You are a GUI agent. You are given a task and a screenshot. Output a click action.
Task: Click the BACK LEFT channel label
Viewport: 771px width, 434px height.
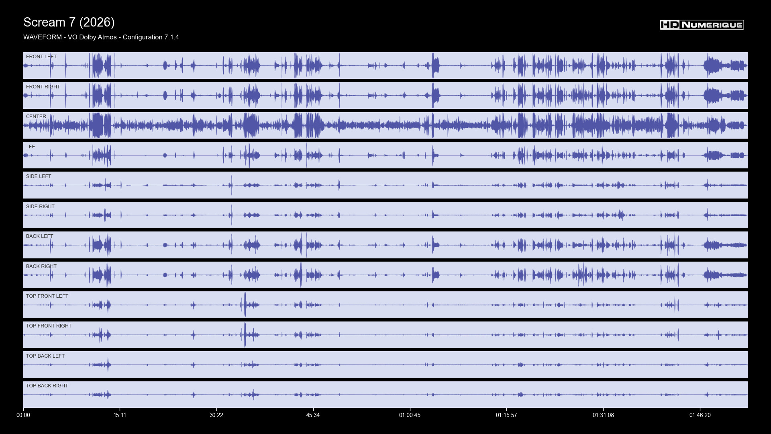pyautogui.click(x=40, y=236)
